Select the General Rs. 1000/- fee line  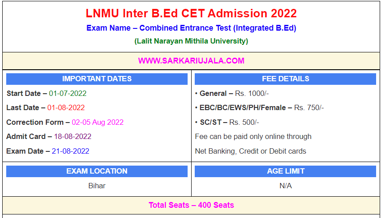(x=232, y=93)
